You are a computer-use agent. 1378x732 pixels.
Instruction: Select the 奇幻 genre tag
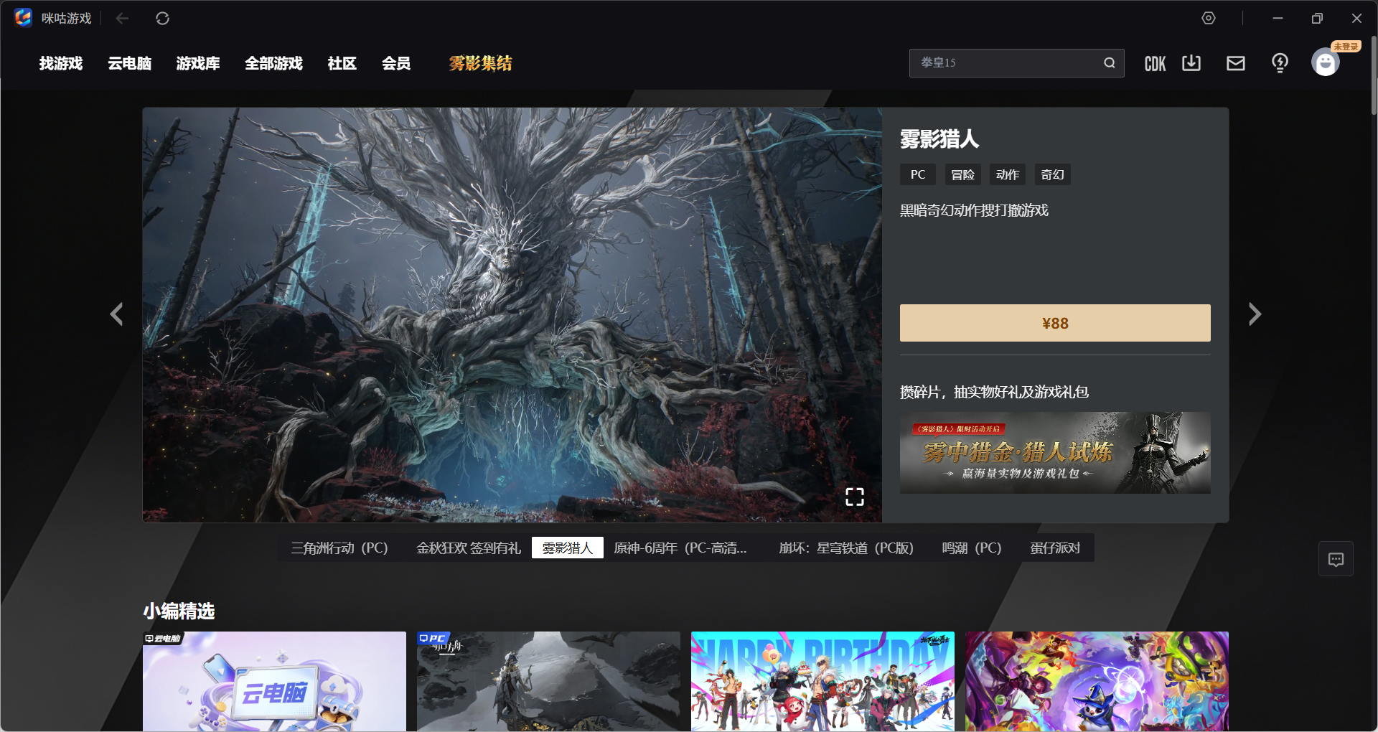coord(1052,174)
